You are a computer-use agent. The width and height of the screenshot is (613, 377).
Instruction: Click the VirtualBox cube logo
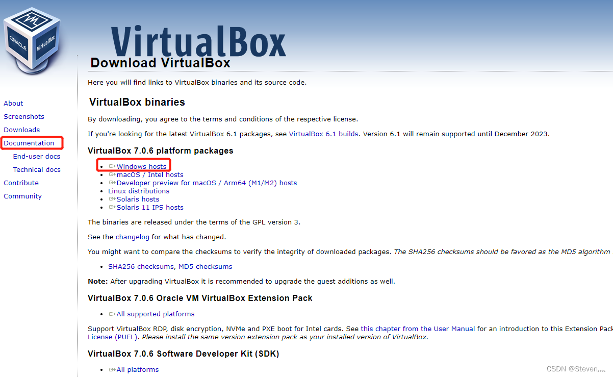point(32,38)
